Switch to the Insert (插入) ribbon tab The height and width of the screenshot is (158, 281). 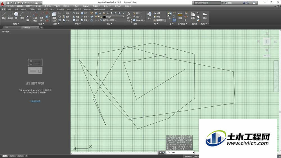click(x=10, y=9)
